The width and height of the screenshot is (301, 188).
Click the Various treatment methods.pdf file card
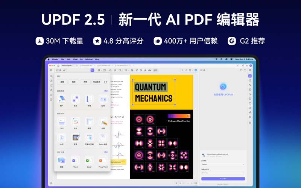coord(215,155)
